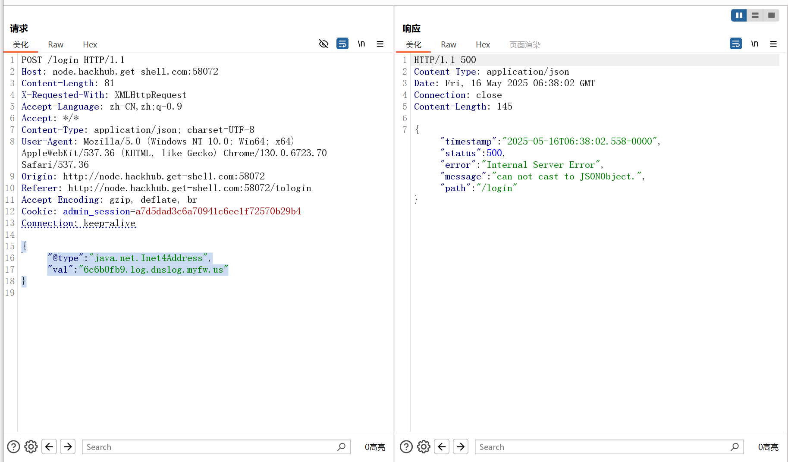Open the 页面渲染 tab in the response panel
The image size is (788, 462).
(x=524, y=44)
